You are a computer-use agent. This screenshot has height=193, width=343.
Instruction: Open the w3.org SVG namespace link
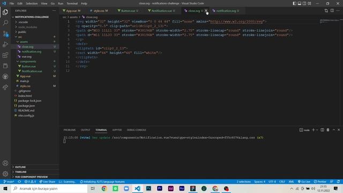pyautogui.click(x=236, y=21)
